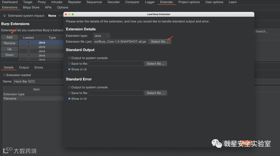
Task: Click the Standard Error file path field
Action: pyautogui.click(x=116, y=93)
